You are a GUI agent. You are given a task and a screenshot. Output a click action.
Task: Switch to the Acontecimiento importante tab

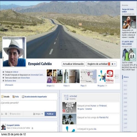(x=34, y=97)
